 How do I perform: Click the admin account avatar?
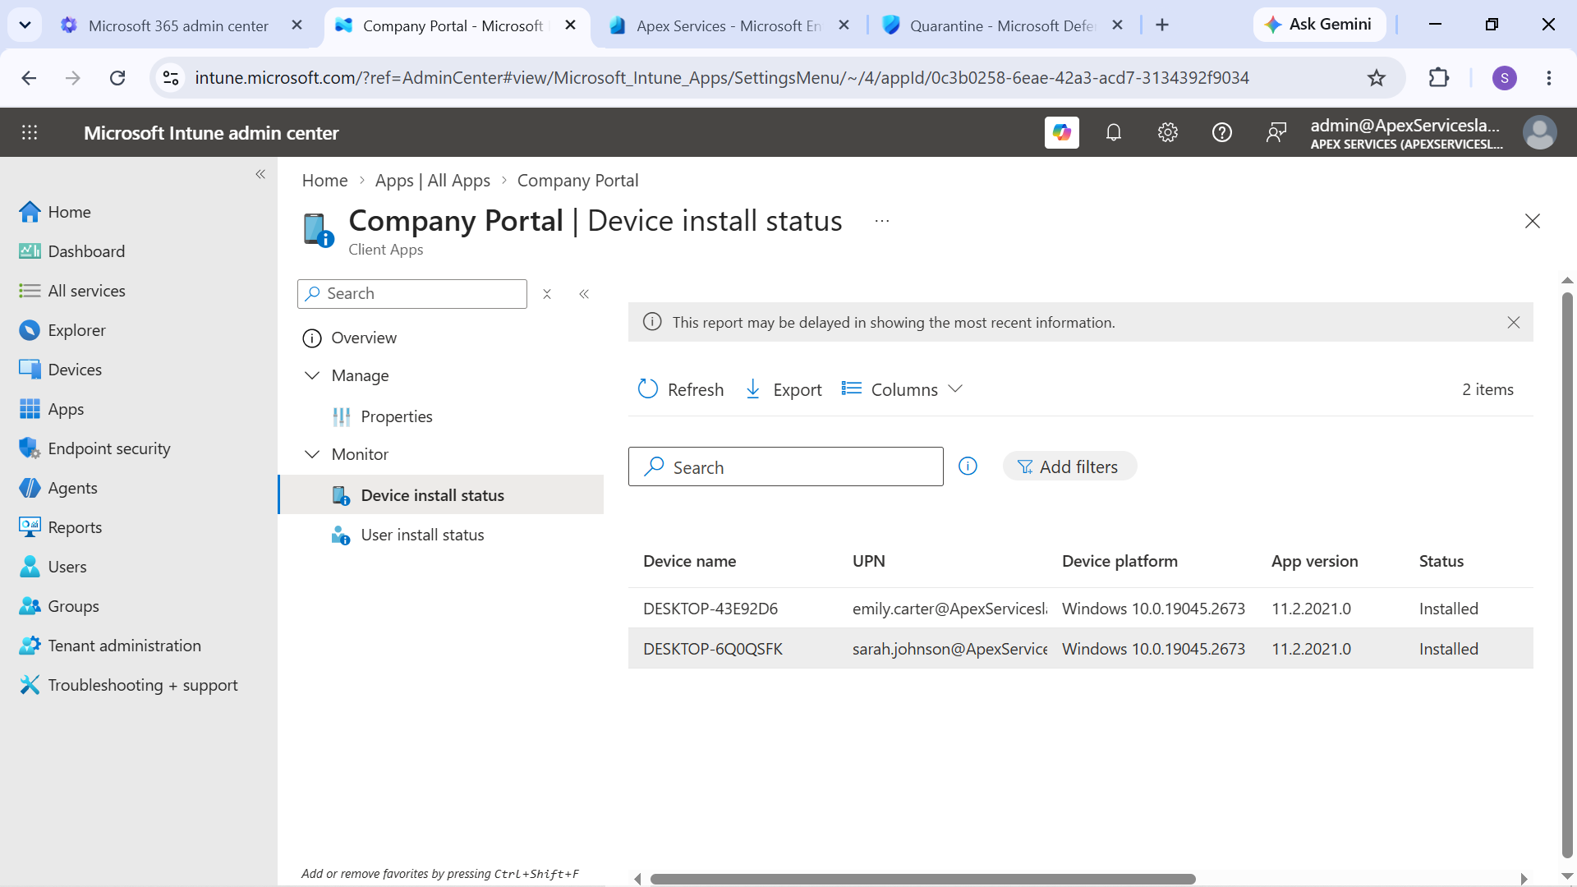point(1539,132)
